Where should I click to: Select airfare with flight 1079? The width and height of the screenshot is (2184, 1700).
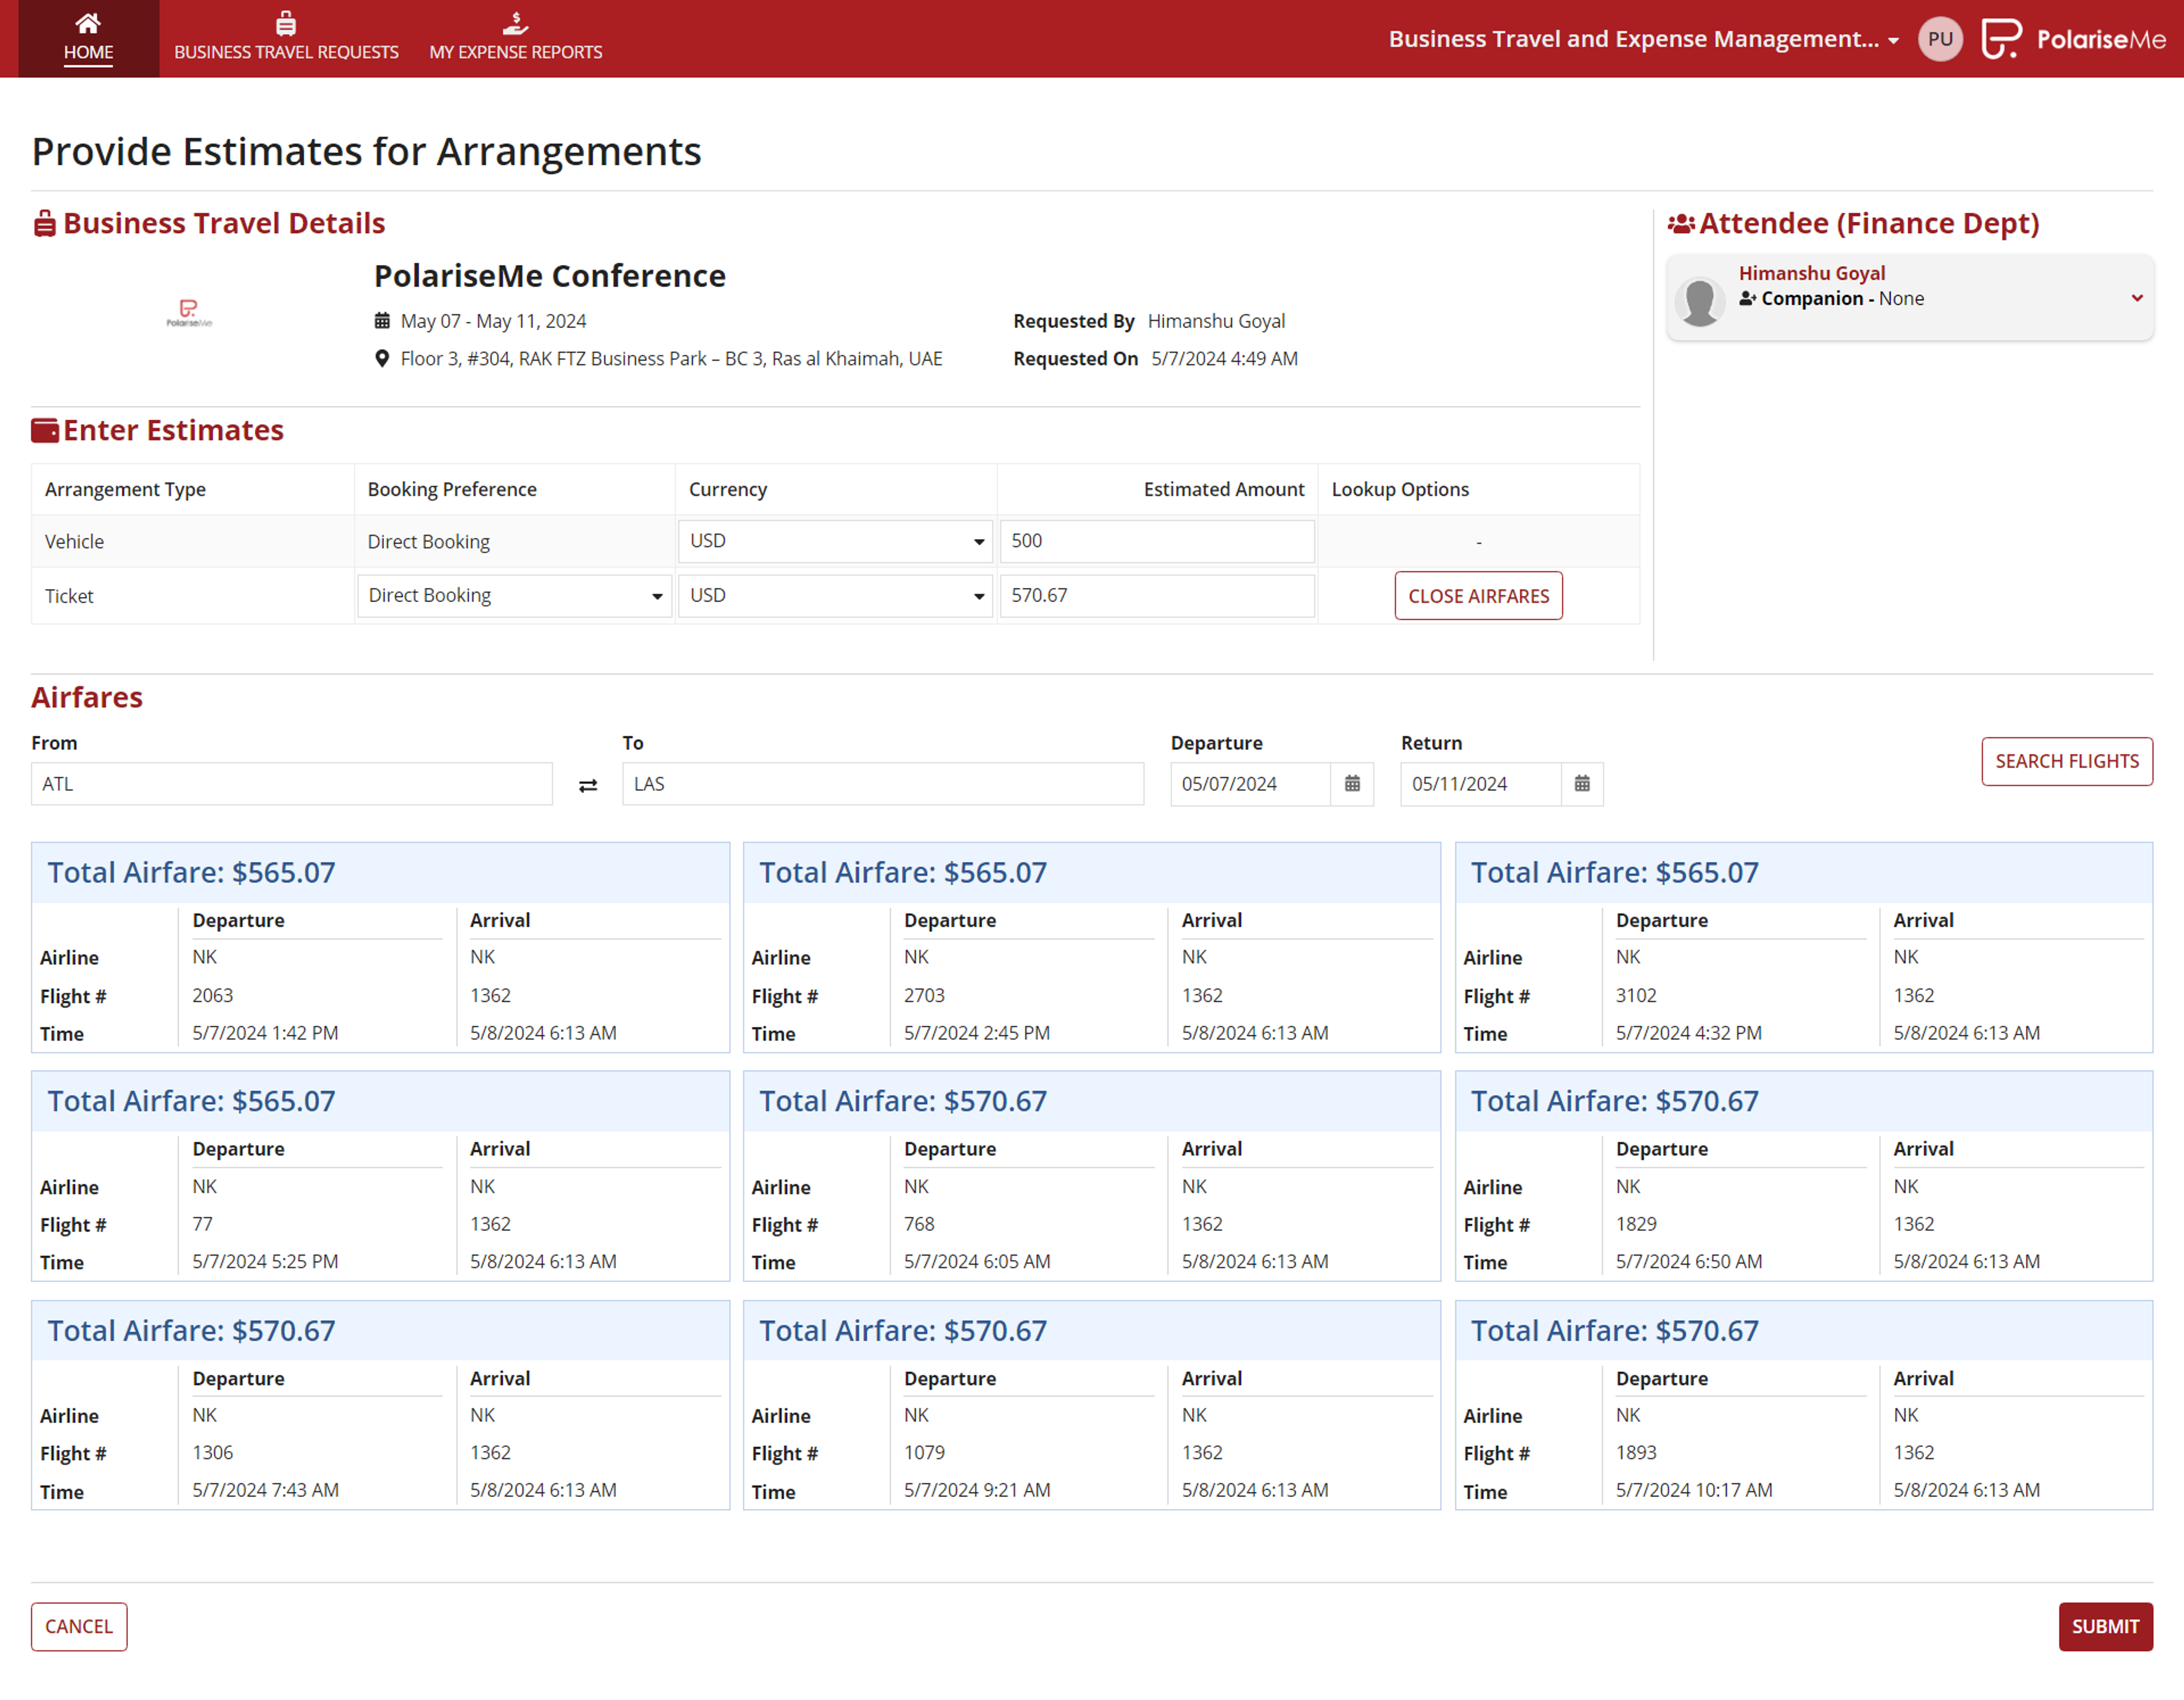[1091, 1405]
